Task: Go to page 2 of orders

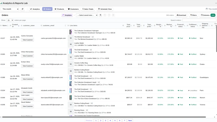Action: 101,120
